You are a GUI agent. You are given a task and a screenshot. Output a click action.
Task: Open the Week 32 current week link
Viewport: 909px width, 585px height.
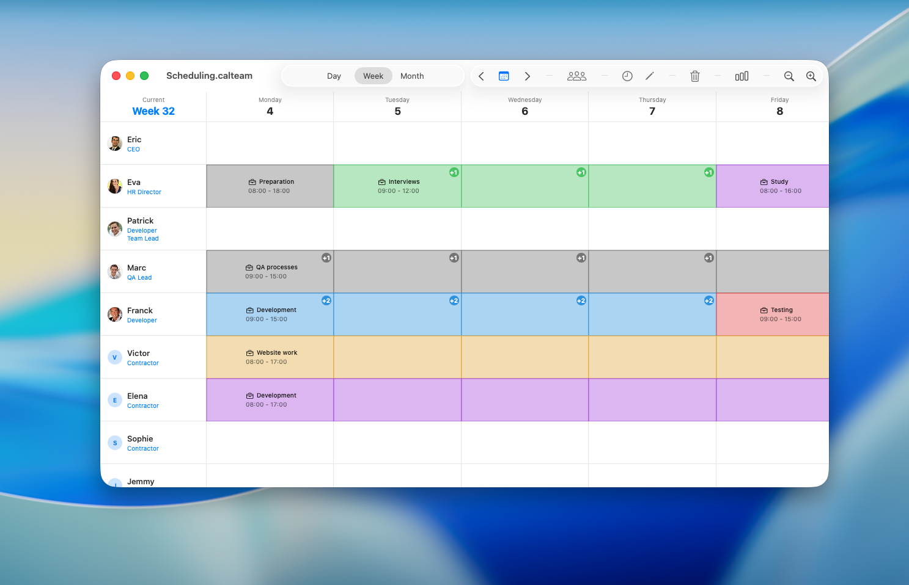pyautogui.click(x=153, y=111)
